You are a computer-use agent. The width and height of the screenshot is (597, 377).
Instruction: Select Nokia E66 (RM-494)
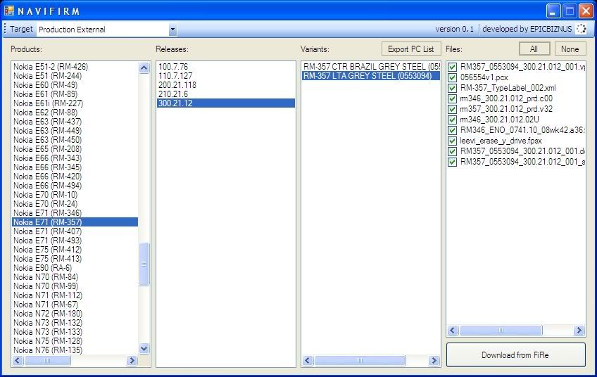coord(75,185)
